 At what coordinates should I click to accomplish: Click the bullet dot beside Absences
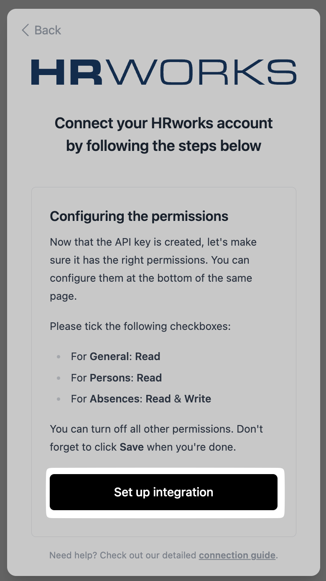point(59,399)
